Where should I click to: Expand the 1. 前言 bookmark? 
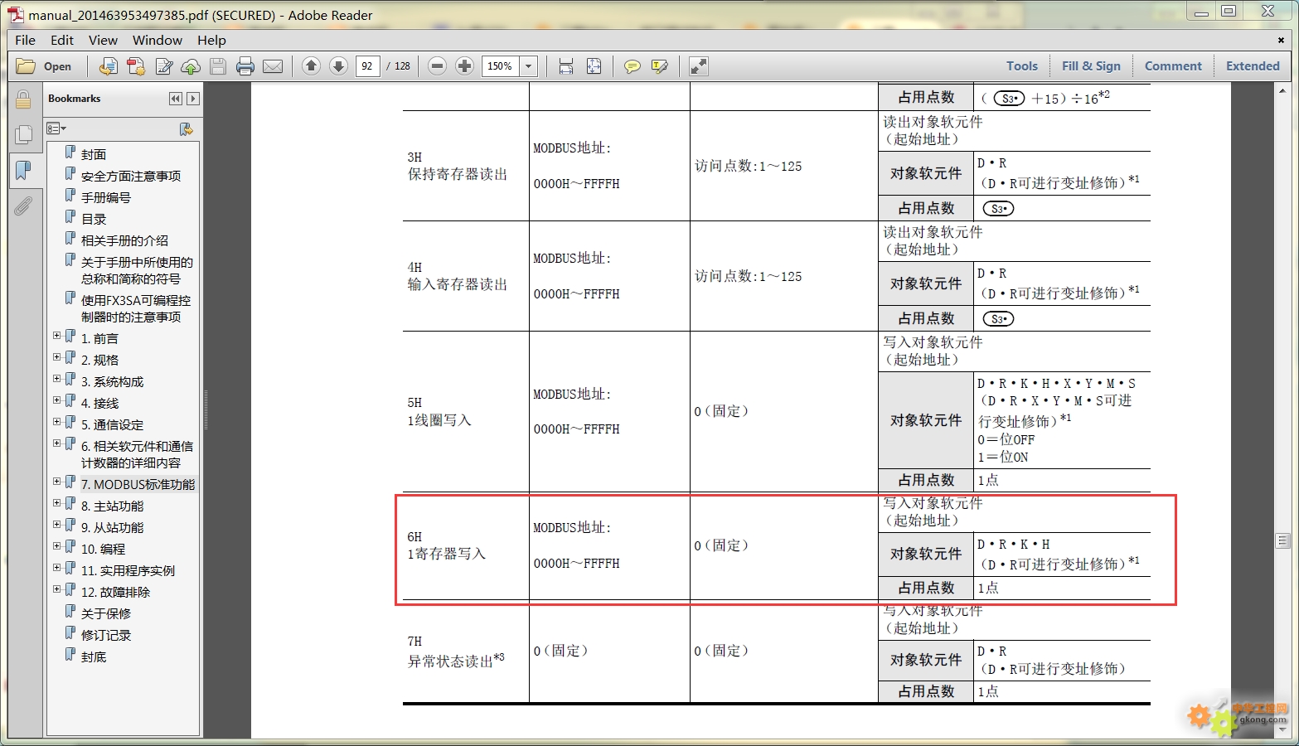point(57,336)
